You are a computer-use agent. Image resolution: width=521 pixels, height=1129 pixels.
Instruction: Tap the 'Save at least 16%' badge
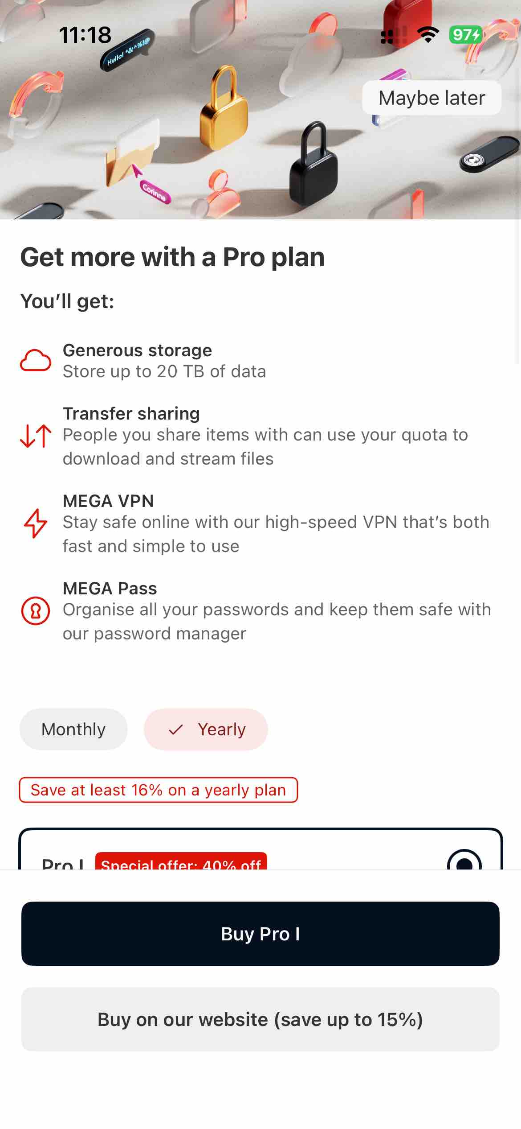[158, 790]
